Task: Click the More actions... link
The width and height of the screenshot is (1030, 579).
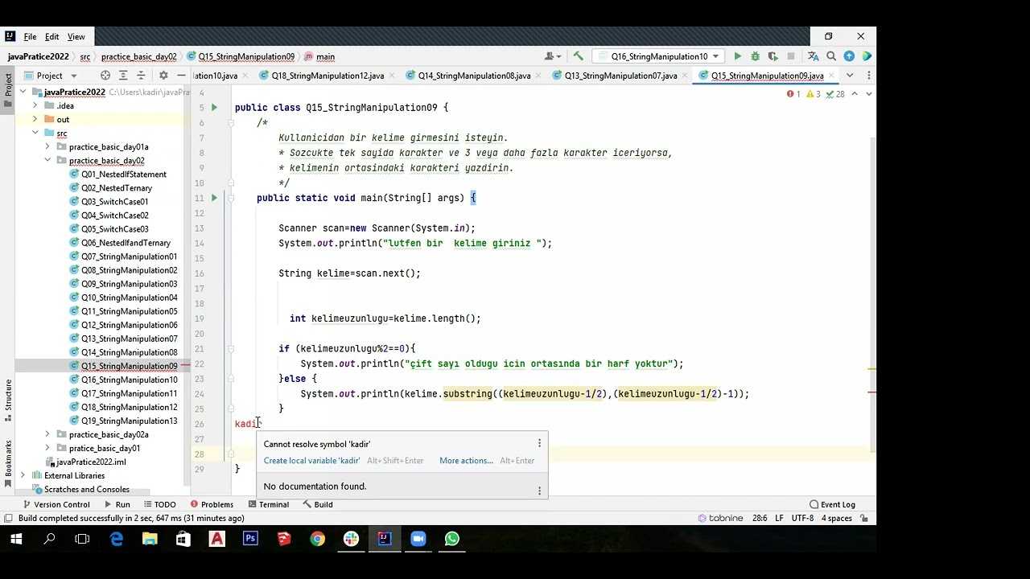Action: coord(466,461)
